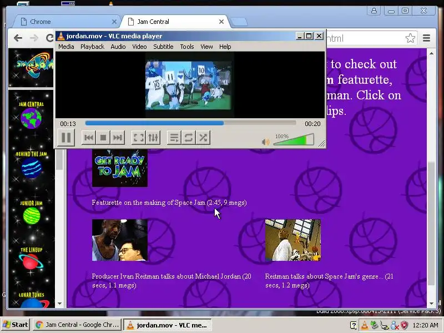Open The Lineup planet link

pos(31,258)
